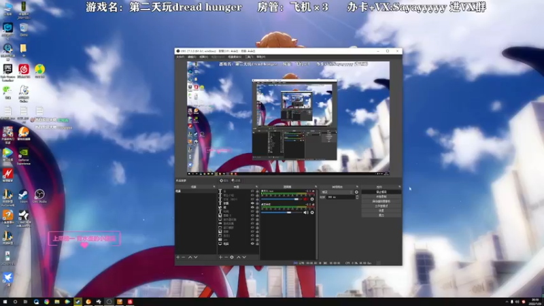The image size is (544, 306).
Task: Select the scene entry in Scenes list
Action: [195, 191]
